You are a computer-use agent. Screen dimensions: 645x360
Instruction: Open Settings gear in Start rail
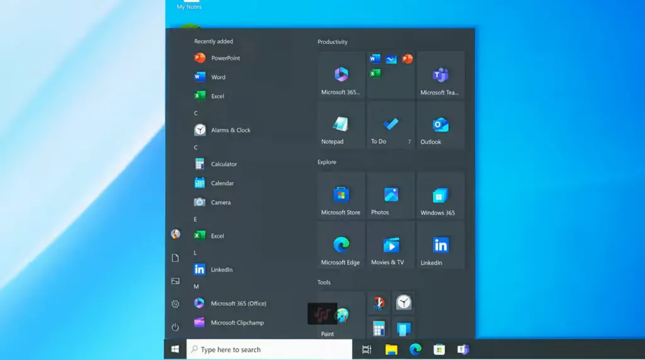tap(175, 304)
